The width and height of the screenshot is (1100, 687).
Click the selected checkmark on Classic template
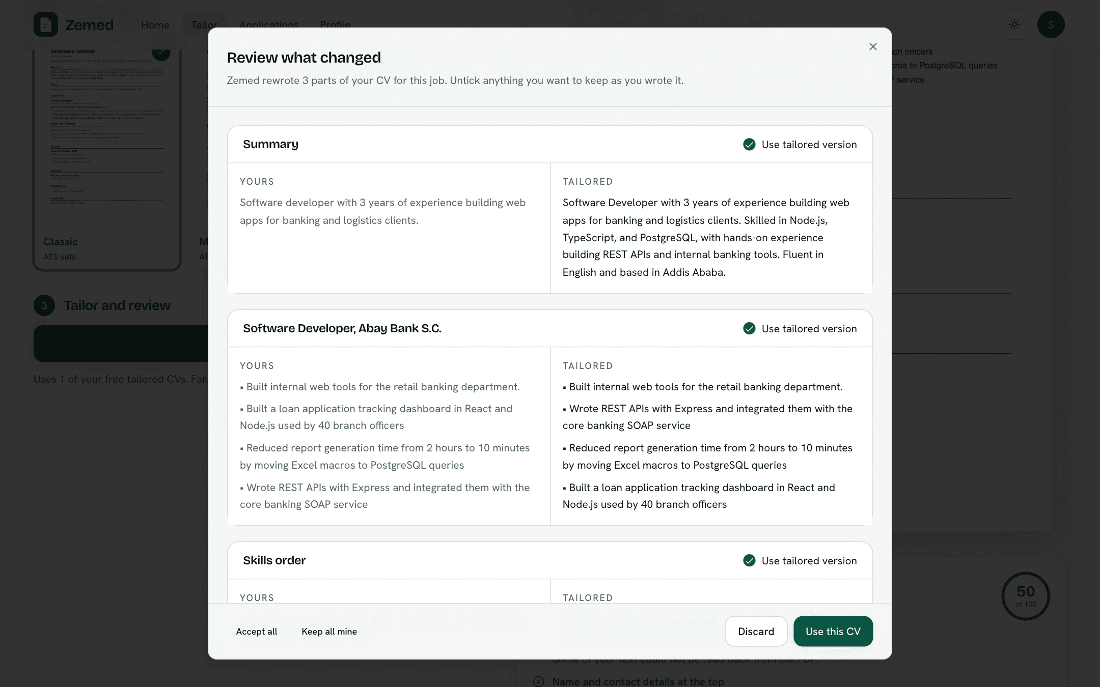pyautogui.click(x=161, y=53)
